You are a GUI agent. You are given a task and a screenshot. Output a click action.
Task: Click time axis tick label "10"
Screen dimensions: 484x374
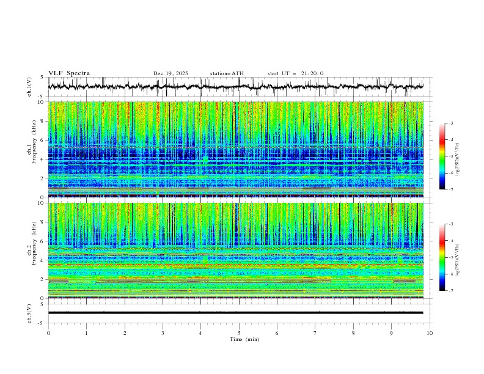click(x=430, y=333)
